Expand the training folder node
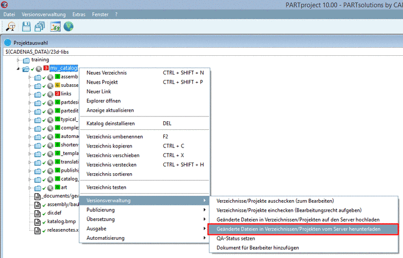 [x=18, y=60]
